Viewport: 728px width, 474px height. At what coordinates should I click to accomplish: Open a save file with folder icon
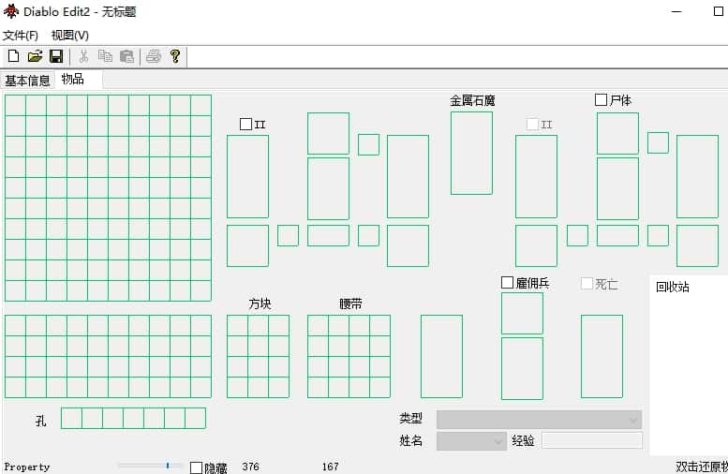35,56
